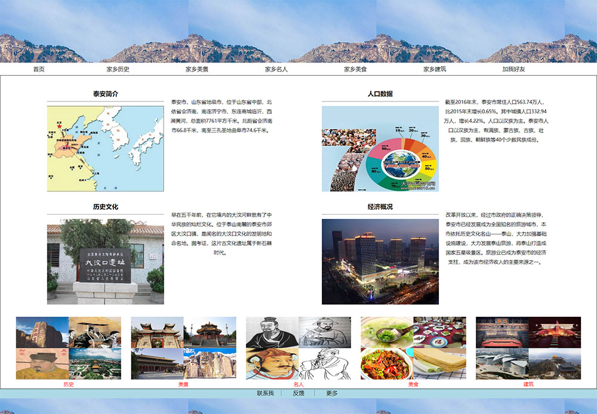Click the Tai'an location map image

106,149
